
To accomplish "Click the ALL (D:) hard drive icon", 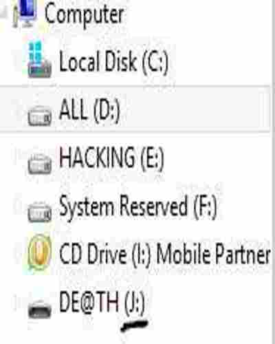I will point(39,116).
